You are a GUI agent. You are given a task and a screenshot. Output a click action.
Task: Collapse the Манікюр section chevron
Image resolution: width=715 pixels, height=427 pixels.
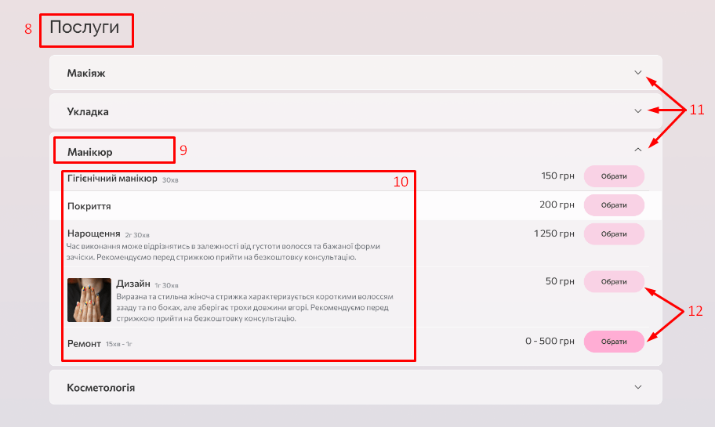637,149
